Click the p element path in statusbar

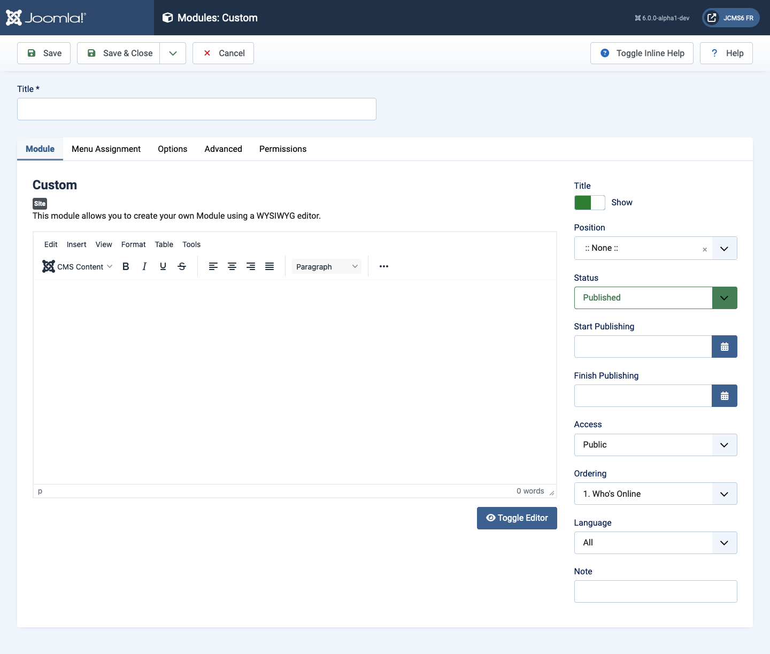(40, 491)
